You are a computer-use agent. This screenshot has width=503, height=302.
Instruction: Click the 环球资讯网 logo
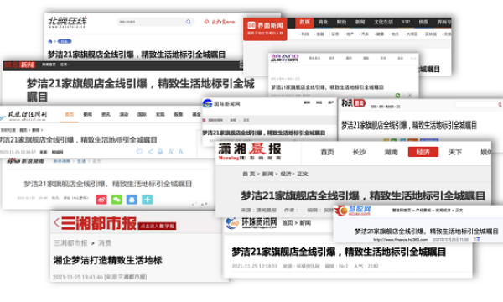251,223
